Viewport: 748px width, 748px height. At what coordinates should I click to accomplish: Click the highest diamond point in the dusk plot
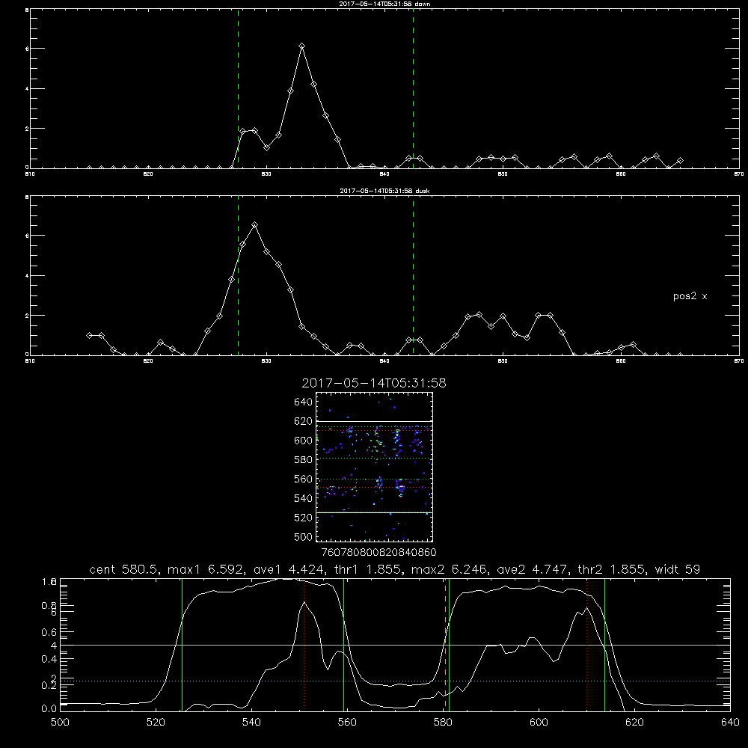255,224
